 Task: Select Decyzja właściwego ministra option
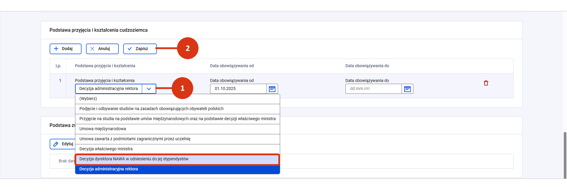[x=177, y=149]
